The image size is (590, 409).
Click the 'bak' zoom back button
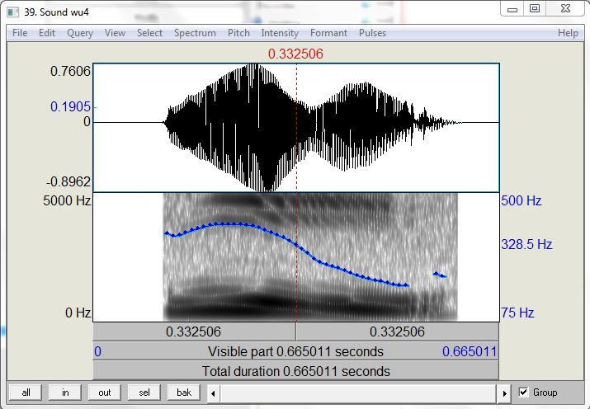184,393
